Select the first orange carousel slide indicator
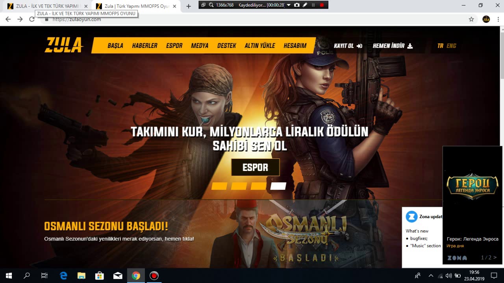Screen dimensions: 504x283 219,186
